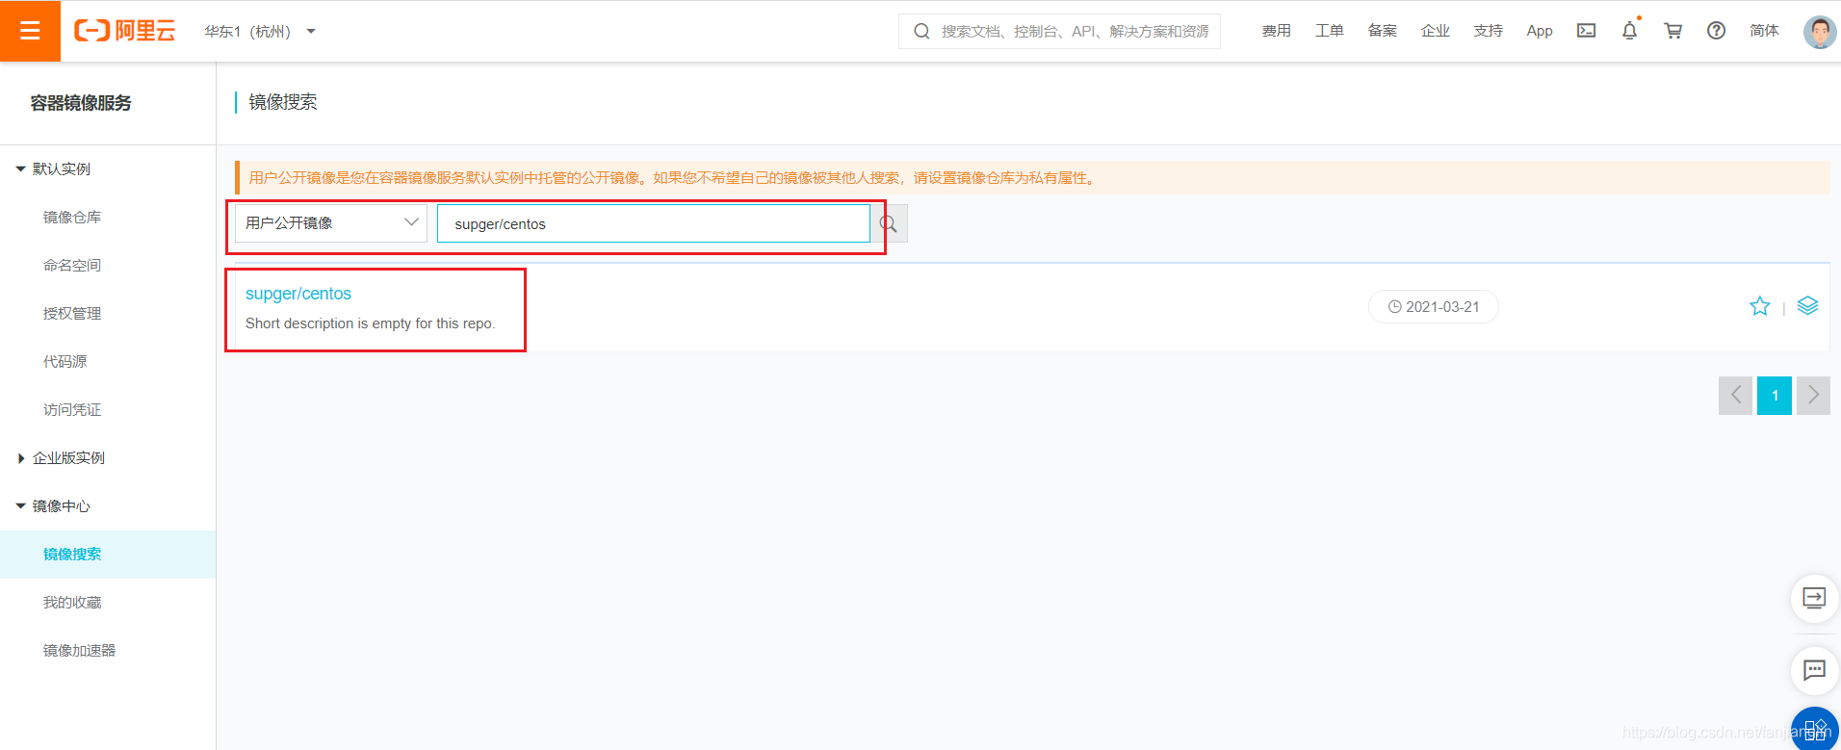Open the 备案 menu
The width and height of the screenshot is (1841, 750).
click(1383, 31)
